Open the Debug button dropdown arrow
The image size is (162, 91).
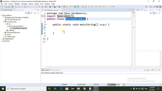pyautogui.click(x=48, y=7)
